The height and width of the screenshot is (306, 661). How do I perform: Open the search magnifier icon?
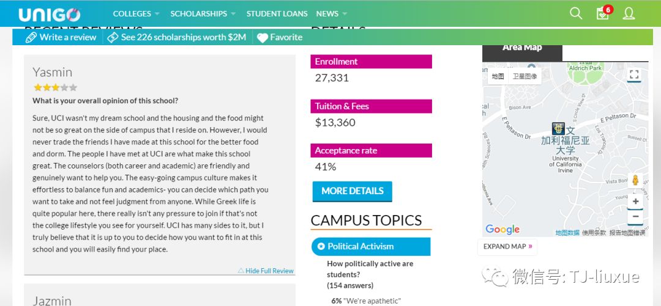[x=575, y=13]
